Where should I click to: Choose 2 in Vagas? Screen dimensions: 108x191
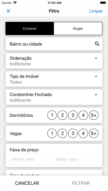pos(62,133)
